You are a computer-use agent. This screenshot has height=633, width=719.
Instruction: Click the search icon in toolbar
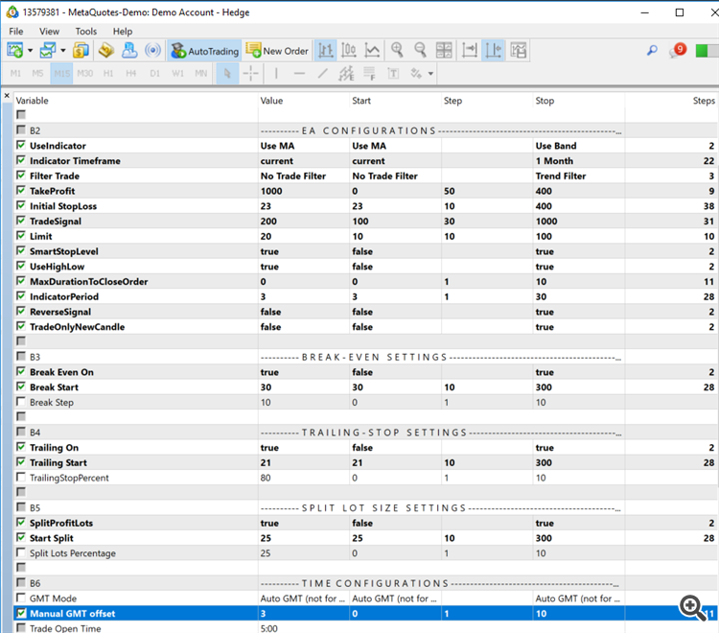(x=652, y=51)
